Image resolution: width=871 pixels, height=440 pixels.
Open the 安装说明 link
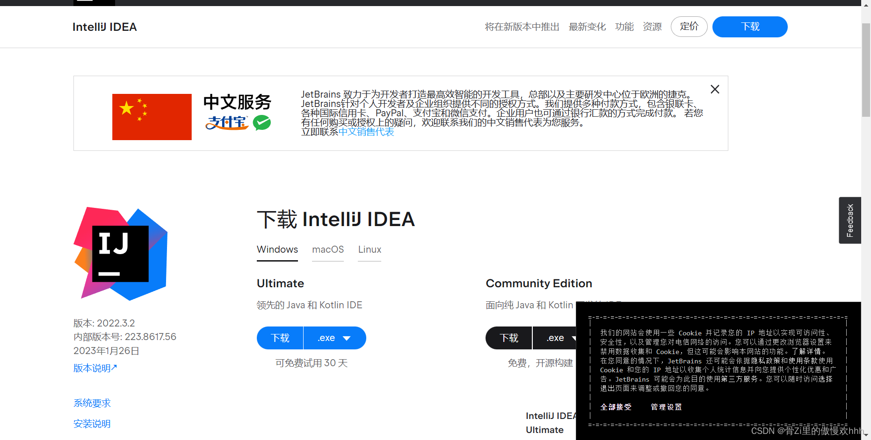92,424
